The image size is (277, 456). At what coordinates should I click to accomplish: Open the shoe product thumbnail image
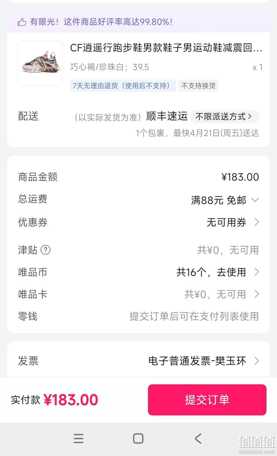[x=40, y=63]
